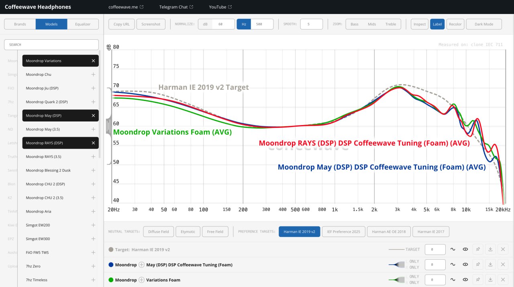
Task: Toggle Label mode button
Action: (437, 24)
